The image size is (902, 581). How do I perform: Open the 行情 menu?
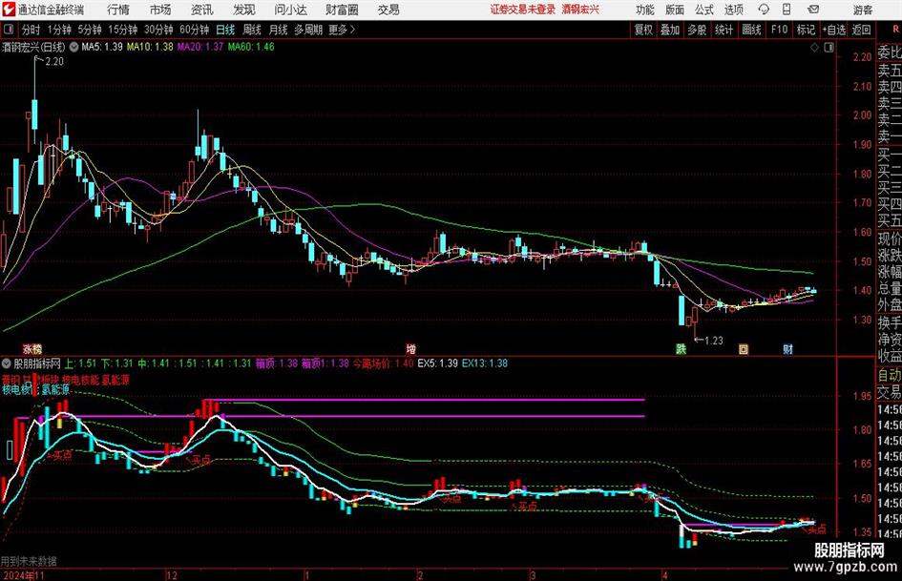coord(118,10)
